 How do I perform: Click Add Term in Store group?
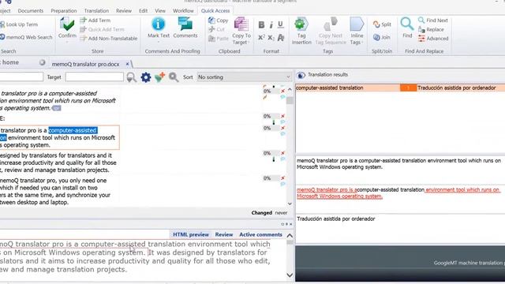(x=95, y=21)
